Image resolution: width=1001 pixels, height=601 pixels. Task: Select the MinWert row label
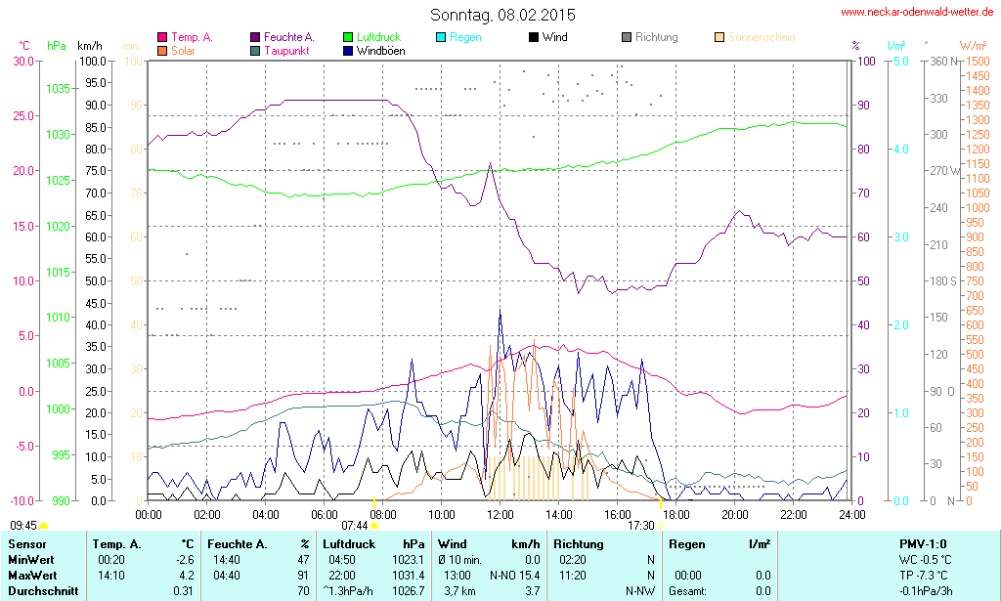tap(29, 560)
